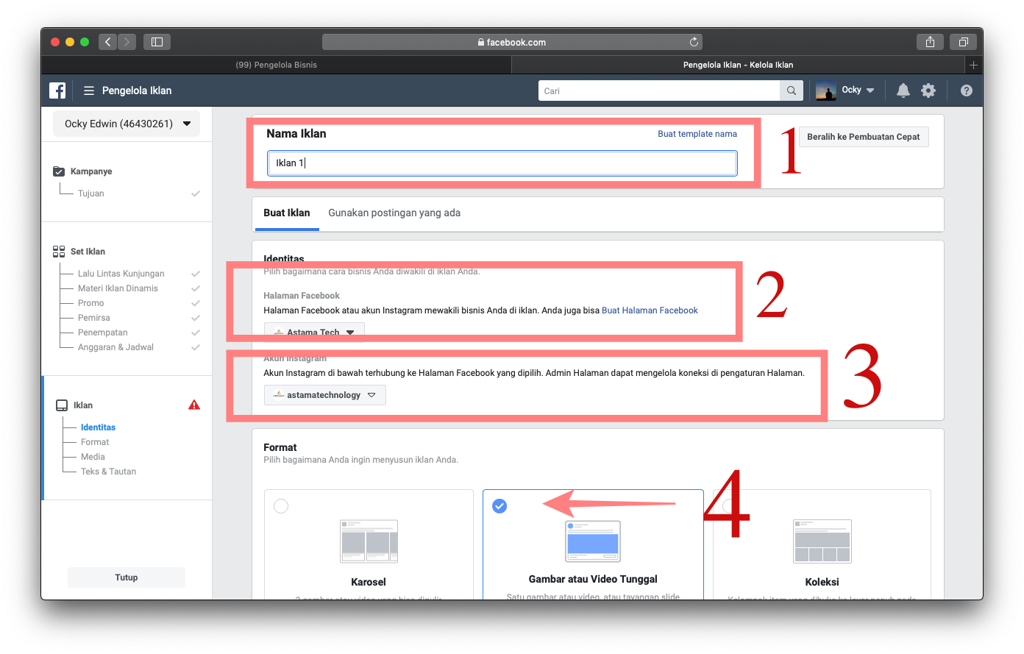Open the astamatechnology Instagram account dropdown
The image size is (1024, 654).
(324, 395)
